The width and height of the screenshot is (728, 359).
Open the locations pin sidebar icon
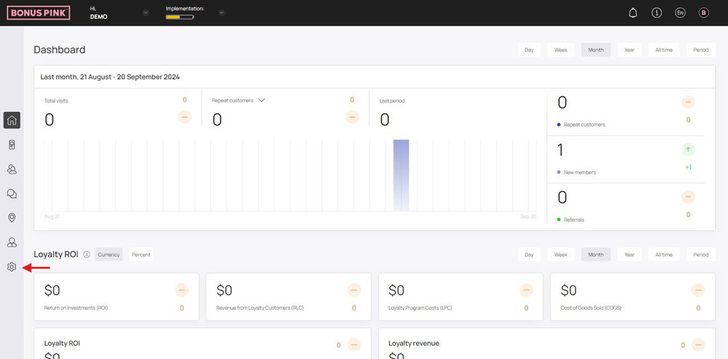pos(11,218)
